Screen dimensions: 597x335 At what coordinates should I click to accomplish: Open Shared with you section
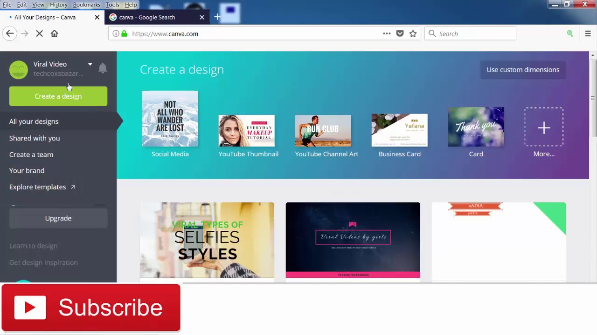[x=35, y=138]
